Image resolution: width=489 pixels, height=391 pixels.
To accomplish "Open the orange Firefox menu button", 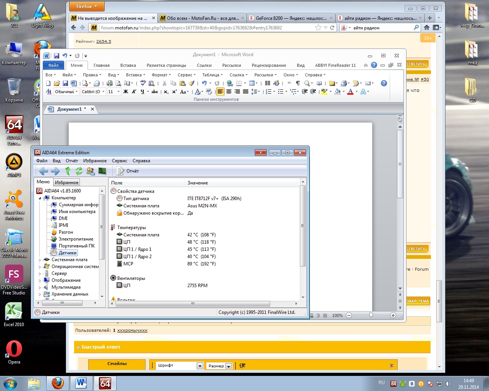I will (87, 6).
